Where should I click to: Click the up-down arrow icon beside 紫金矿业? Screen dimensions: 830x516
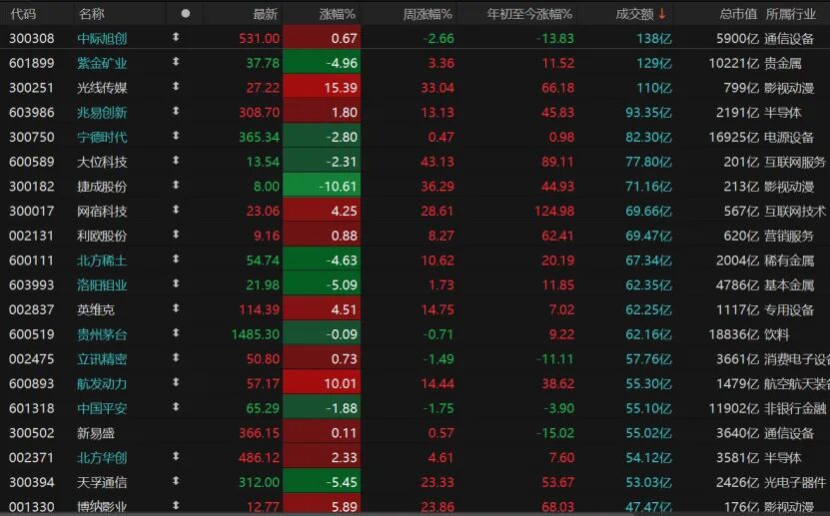[x=177, y=63]
